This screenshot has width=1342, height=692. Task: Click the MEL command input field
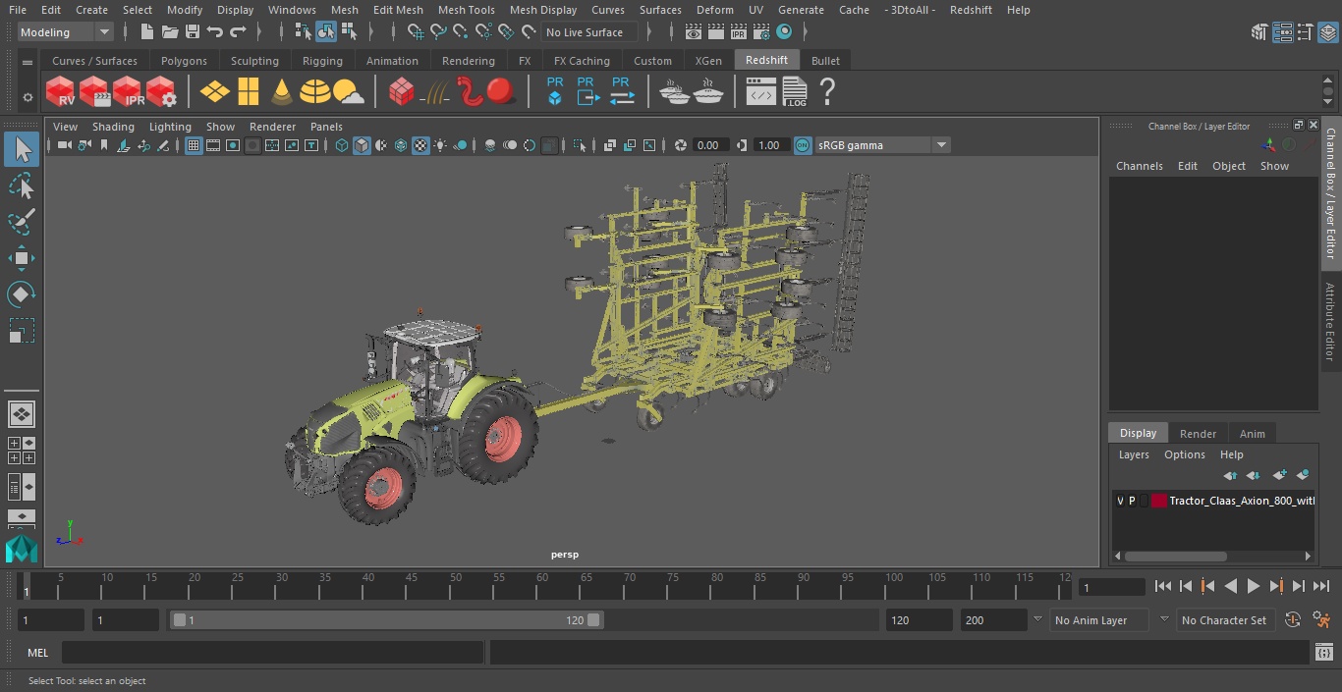point(272,652)
